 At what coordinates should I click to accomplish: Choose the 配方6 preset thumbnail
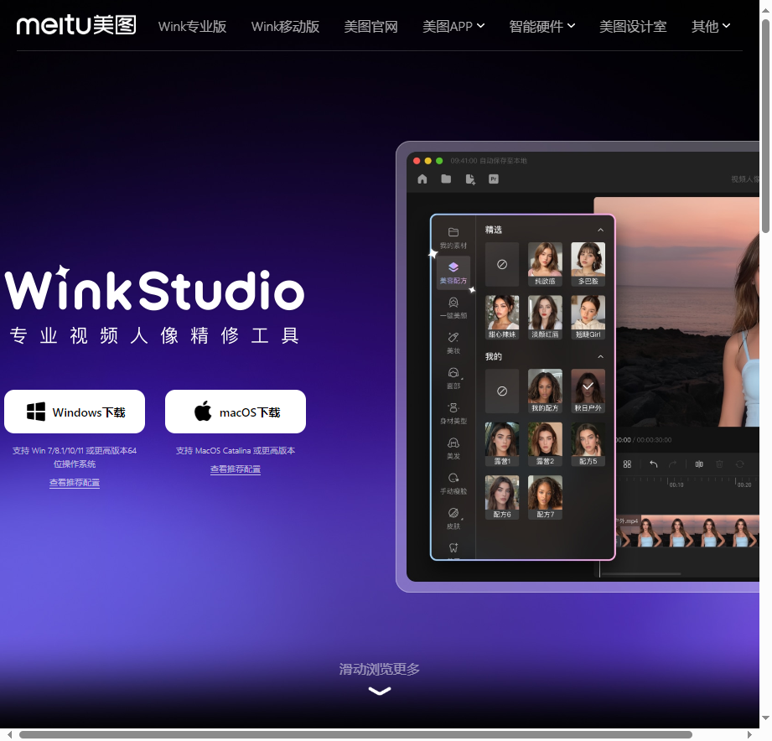pos(502,497)
